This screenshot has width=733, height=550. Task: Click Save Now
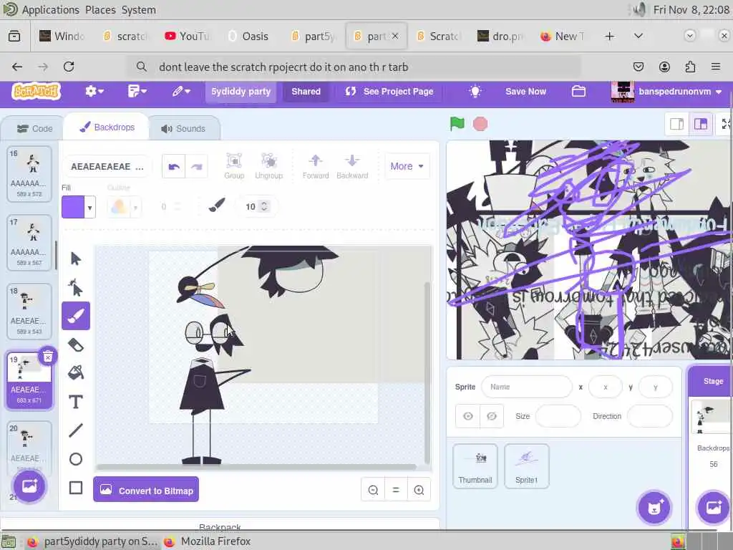(525, 91)
